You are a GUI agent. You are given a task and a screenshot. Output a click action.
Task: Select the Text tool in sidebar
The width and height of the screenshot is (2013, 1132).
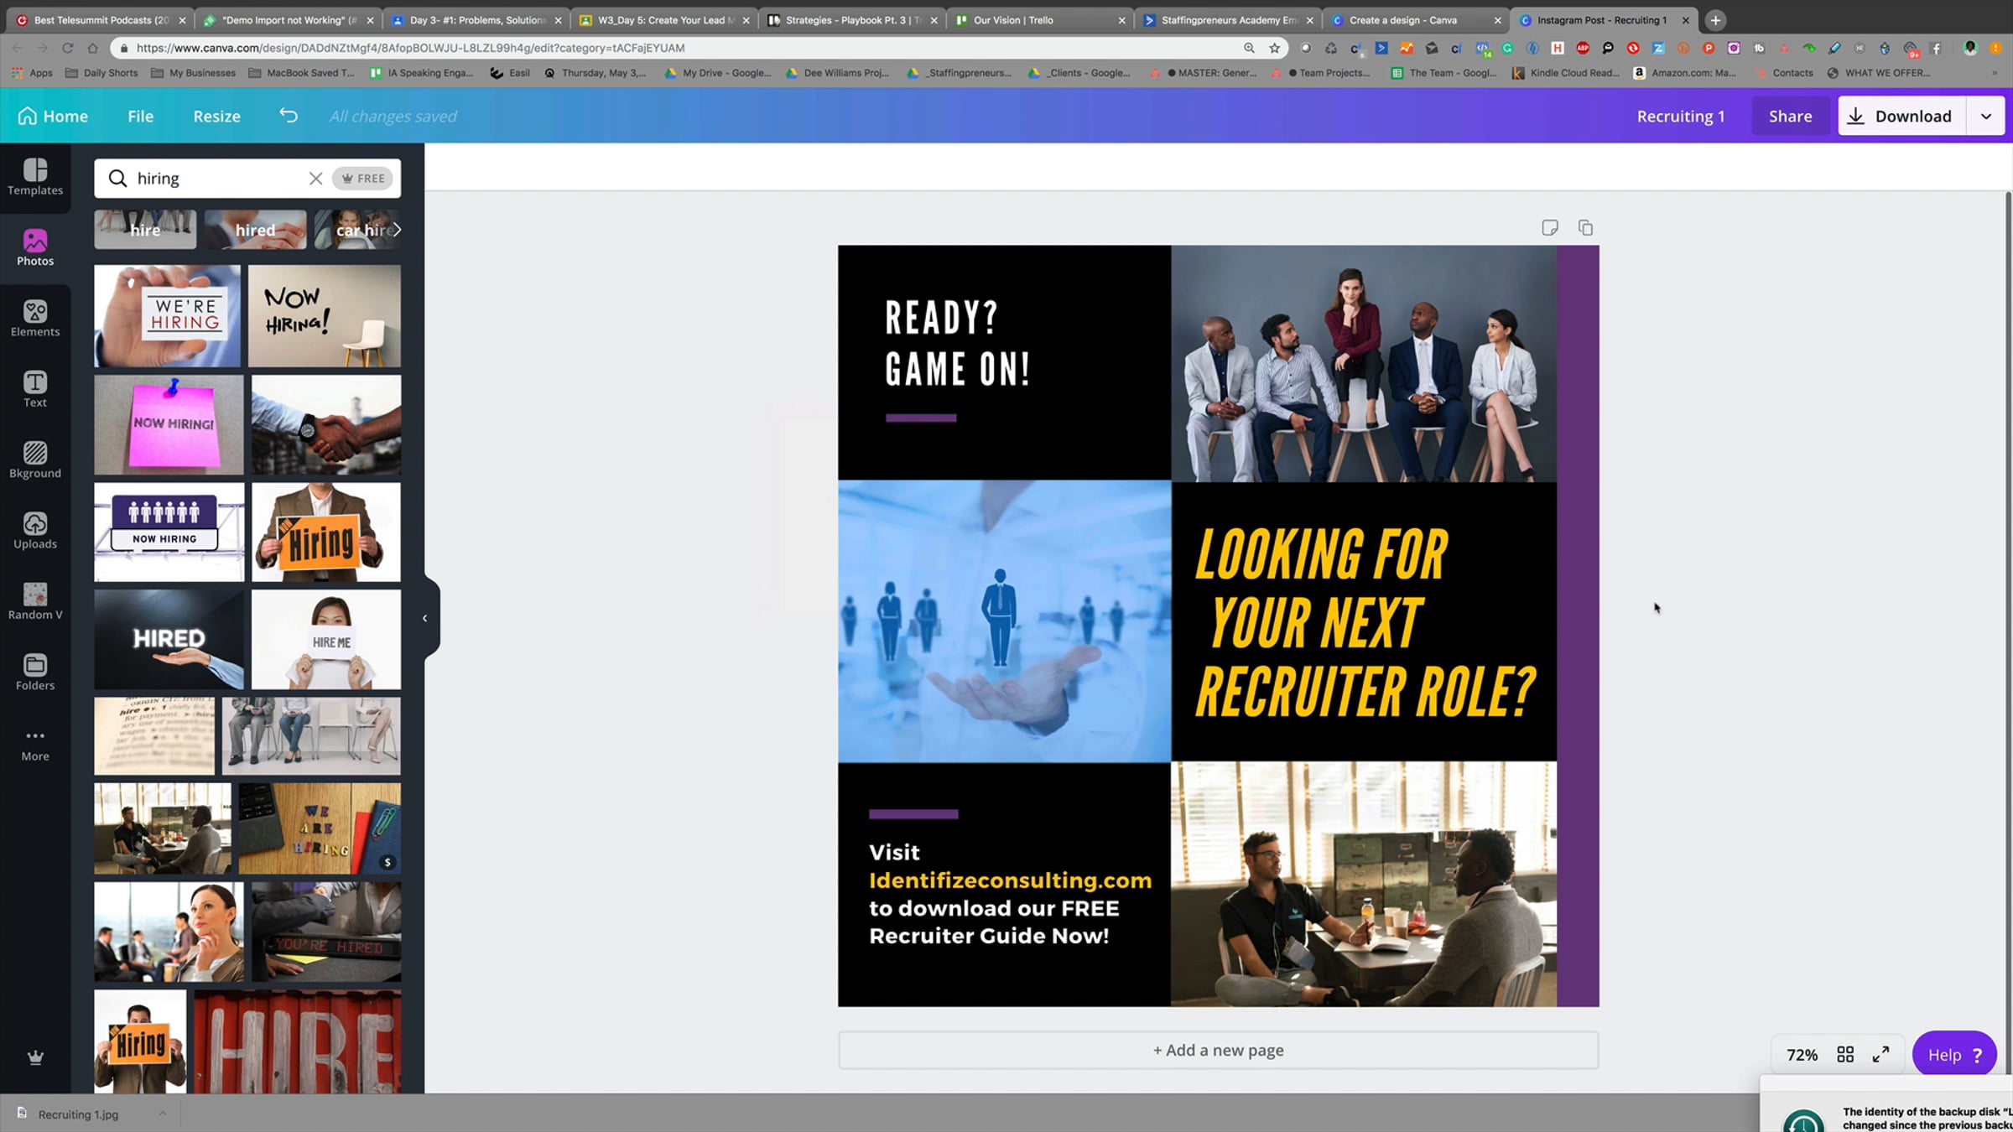click(35, 389)
